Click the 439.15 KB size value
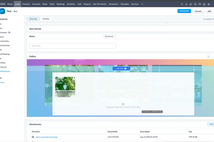Image resolution: width=214 pixels, height=142 pixels. [193, 137]
